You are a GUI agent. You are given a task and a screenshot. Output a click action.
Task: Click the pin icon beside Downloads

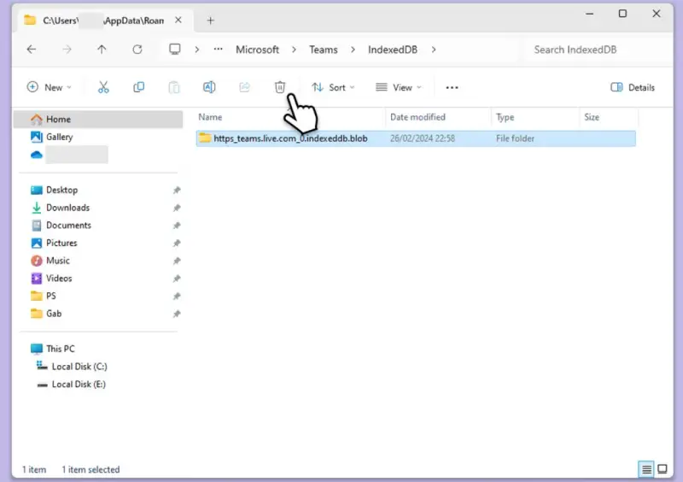(177, 208)
